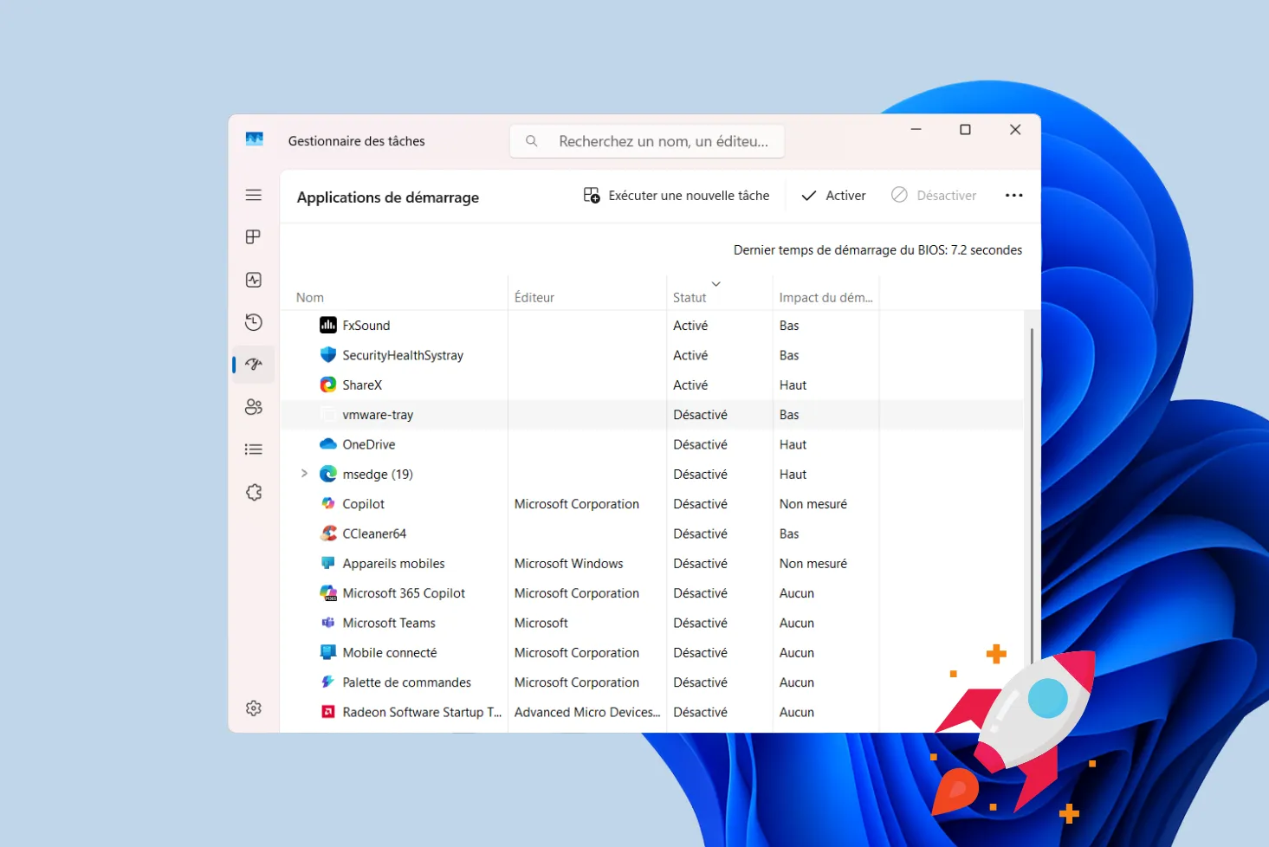This screenshot has height=847, width=1269.
Task: Select the ShareX startup entry
Action: (x=362, y=385)
